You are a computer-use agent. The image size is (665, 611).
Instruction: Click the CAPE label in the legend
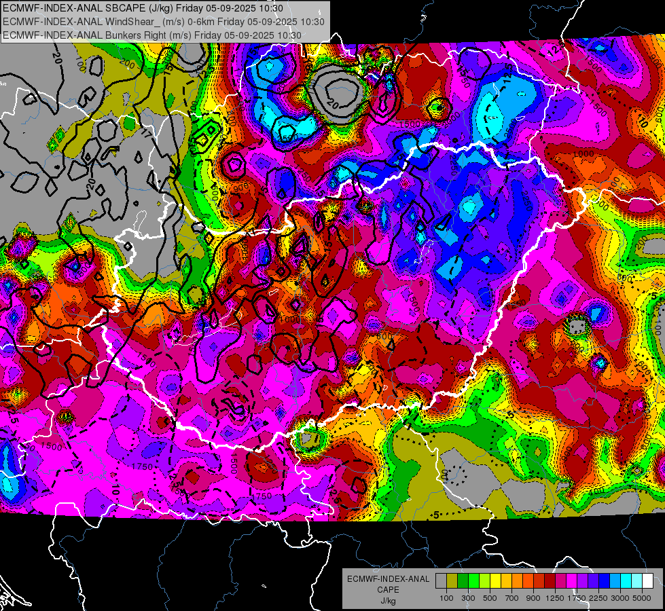(388, 590)
